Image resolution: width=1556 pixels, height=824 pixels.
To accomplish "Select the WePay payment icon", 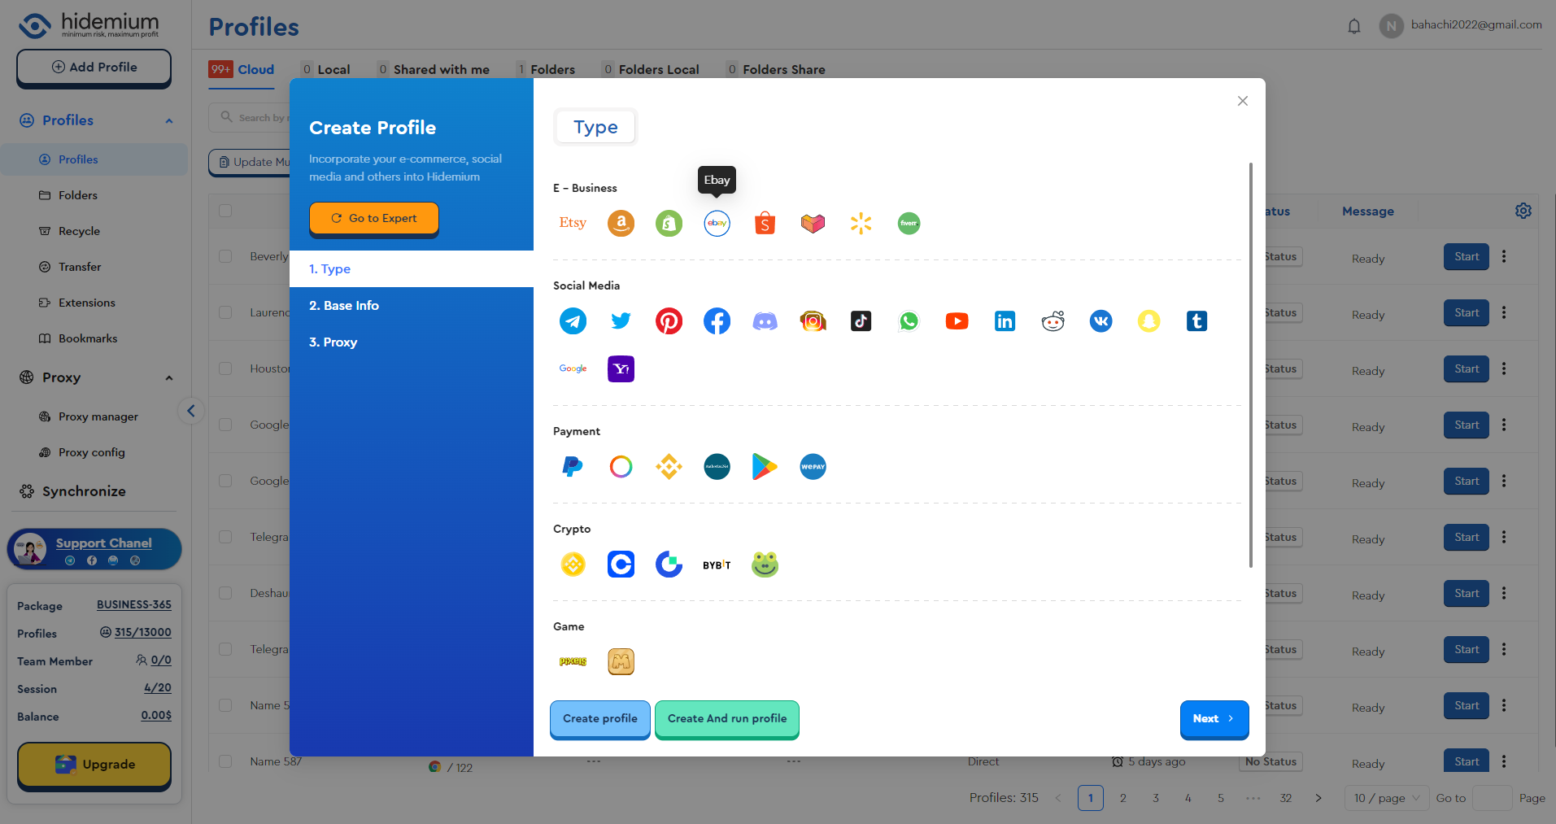I will pos(813,466).
